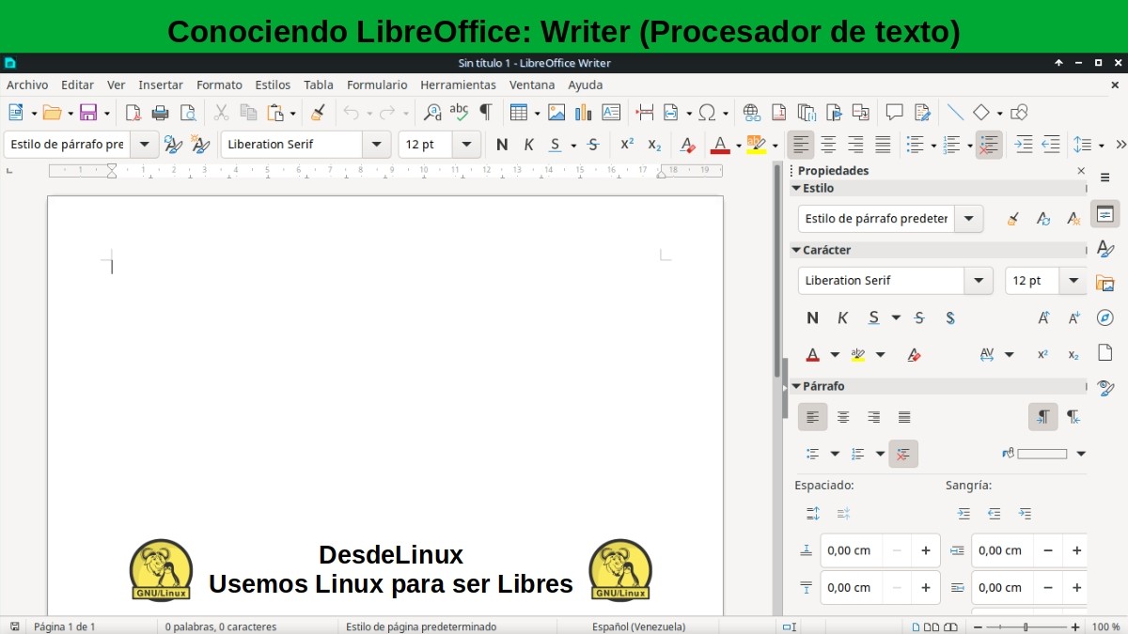The height and width of the screenshot is (634, 1128).
Task: Insert a hyperlink
Action: (751, 112)
